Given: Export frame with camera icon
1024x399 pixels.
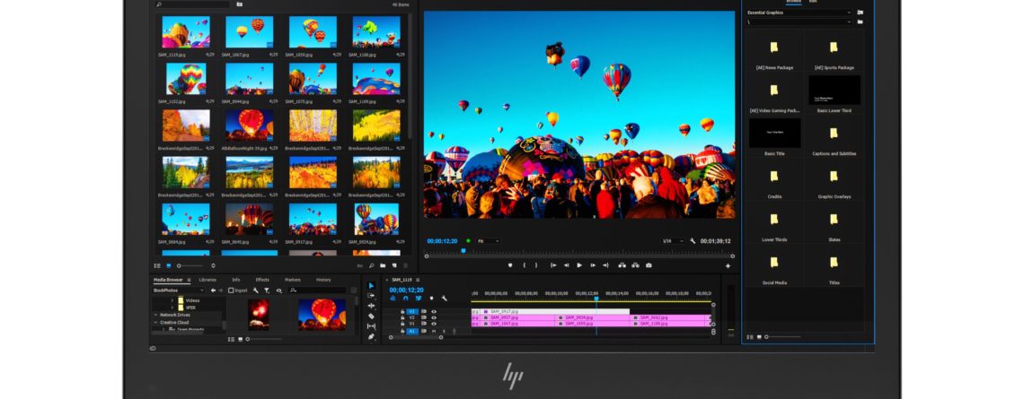Looking at the screenshot, I should pos(649,265).
